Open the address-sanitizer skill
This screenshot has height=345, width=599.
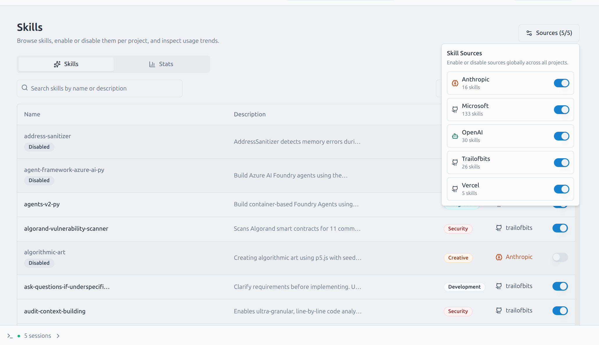pyautogui.click(x=47, y=136)
